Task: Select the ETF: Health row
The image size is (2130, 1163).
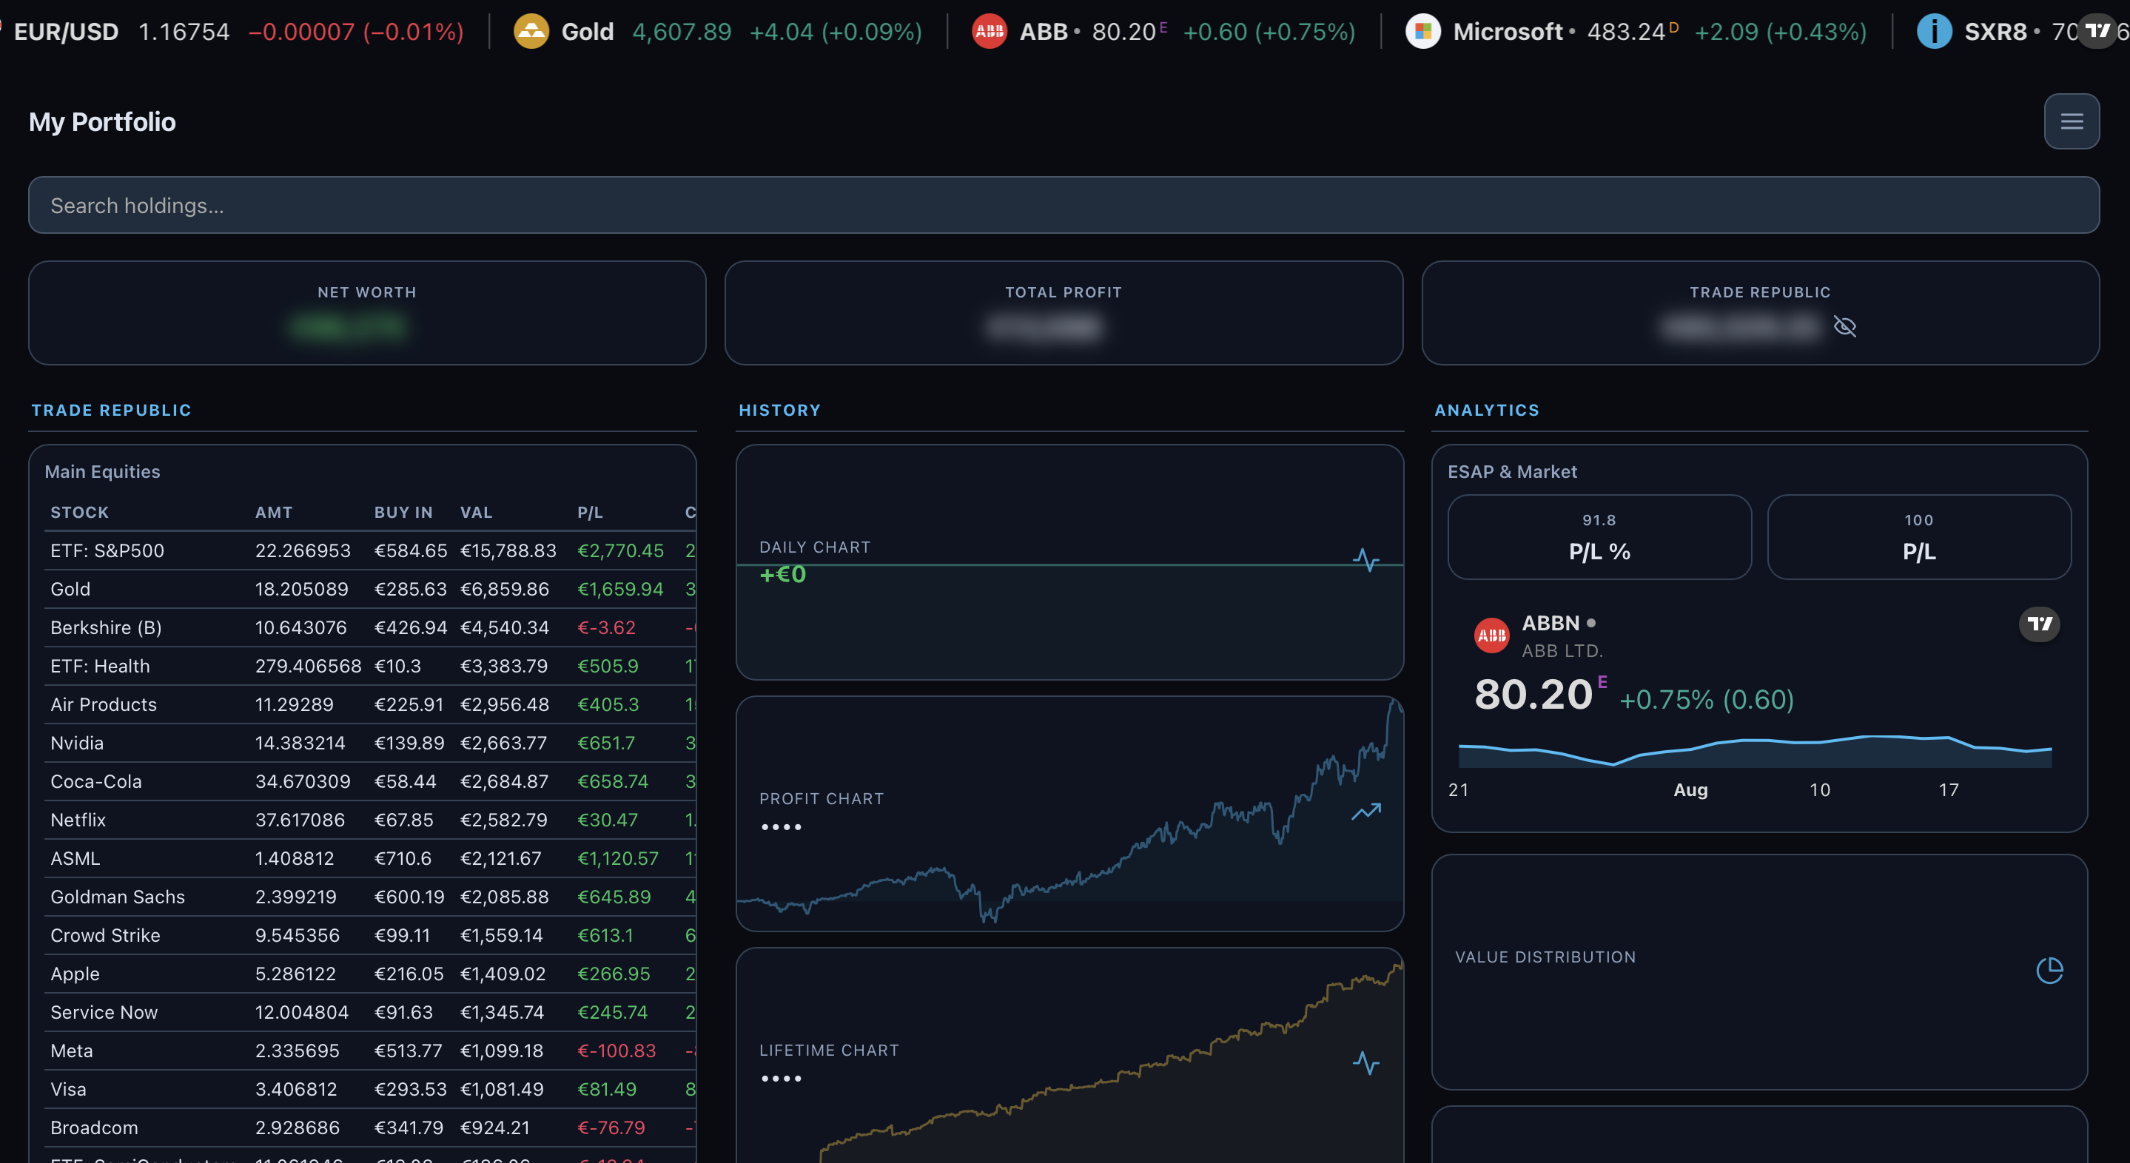Action: click(x=371, y=667)
